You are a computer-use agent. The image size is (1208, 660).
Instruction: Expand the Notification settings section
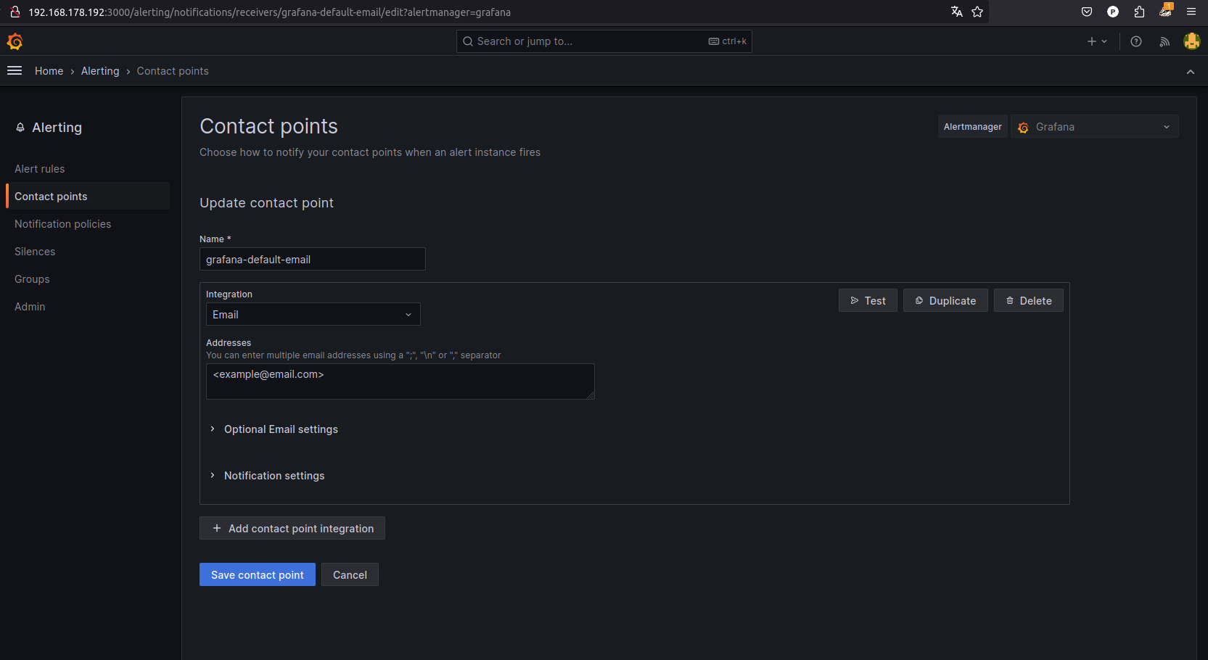(274, 476)
